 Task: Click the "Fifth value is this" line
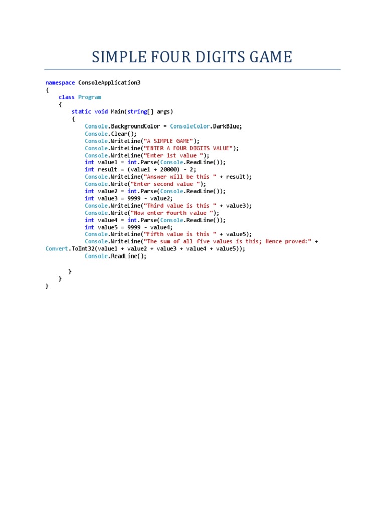point(168,234)
